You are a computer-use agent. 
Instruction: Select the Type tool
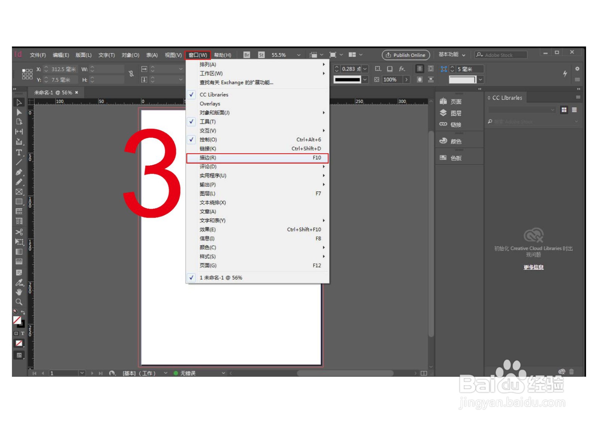[19, 153]
